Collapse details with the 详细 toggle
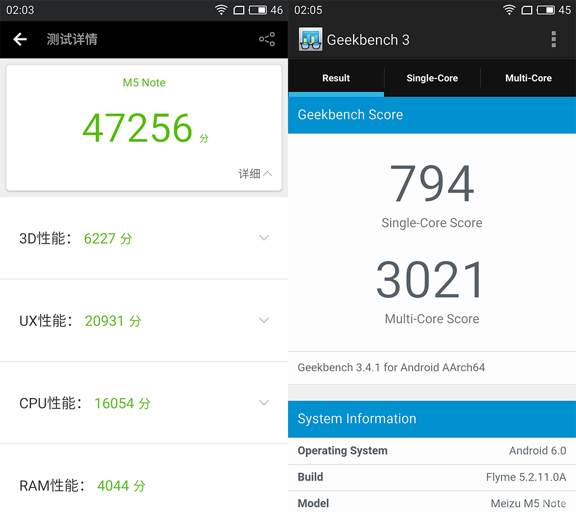 pos(255,174)
